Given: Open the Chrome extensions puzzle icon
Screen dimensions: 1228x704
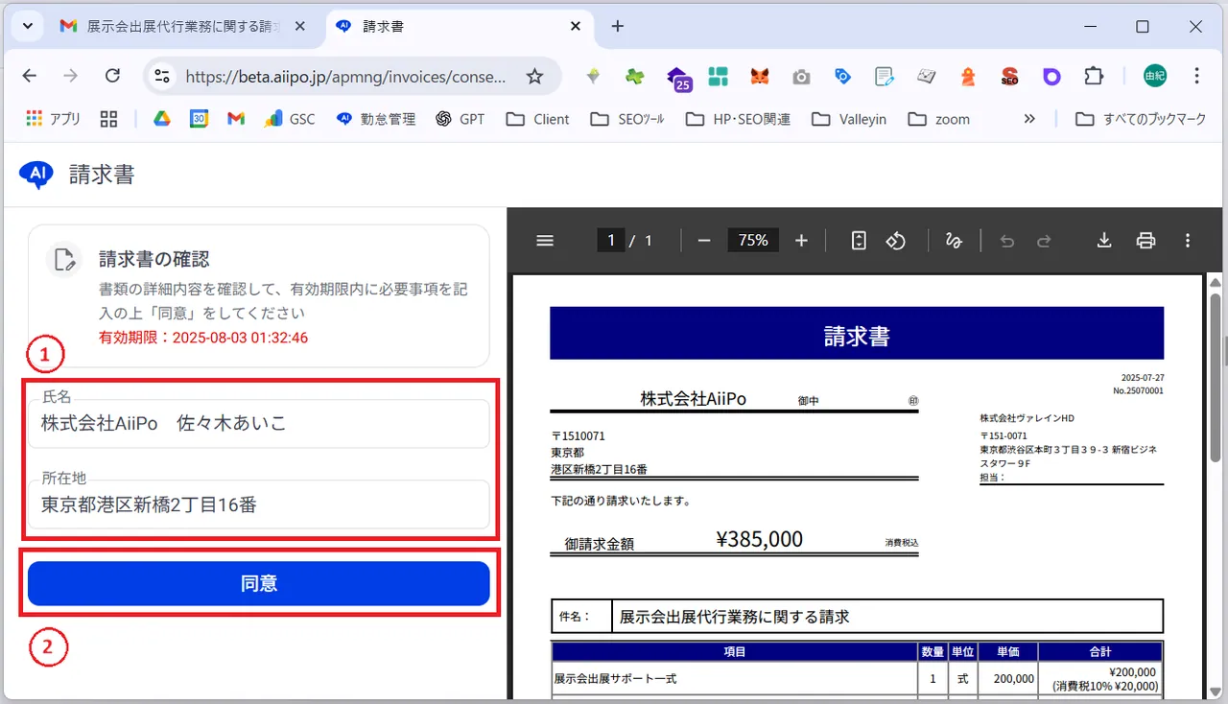Looking at the screenshot, I should 1094,76.
